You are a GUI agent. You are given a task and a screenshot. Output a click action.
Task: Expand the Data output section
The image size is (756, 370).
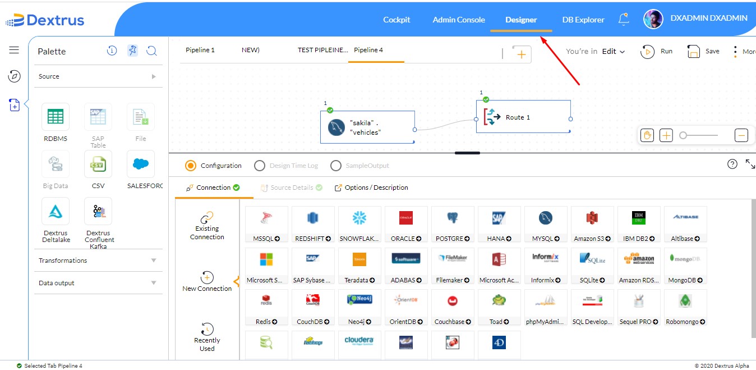[x=98, y=283]
